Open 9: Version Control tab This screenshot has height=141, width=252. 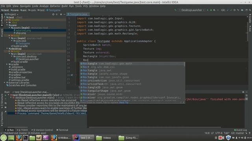[42, 130]
